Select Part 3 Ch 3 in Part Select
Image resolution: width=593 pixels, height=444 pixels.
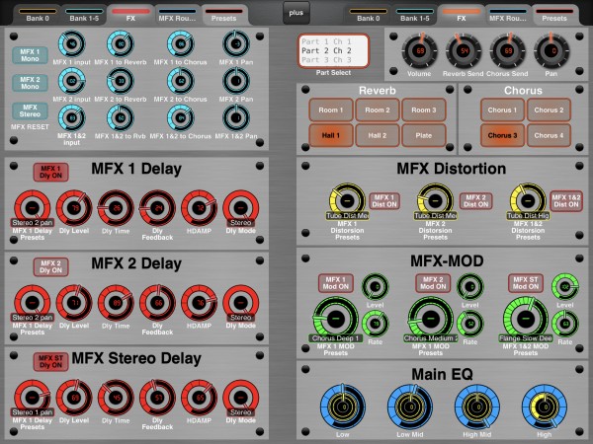[x=326, y=59]
